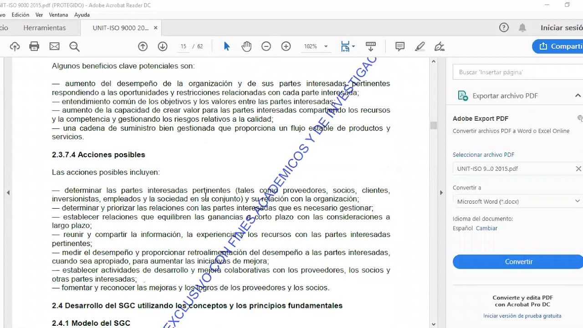Click the Cambiar language link
Image resolution: width=583 pixels, height=328 pixels.
(486, 228)
